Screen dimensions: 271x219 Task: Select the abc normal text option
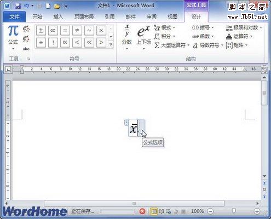(x=26, y=49)
